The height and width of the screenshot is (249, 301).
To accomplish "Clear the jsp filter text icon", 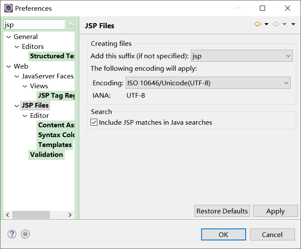I will tap(70, 25).
